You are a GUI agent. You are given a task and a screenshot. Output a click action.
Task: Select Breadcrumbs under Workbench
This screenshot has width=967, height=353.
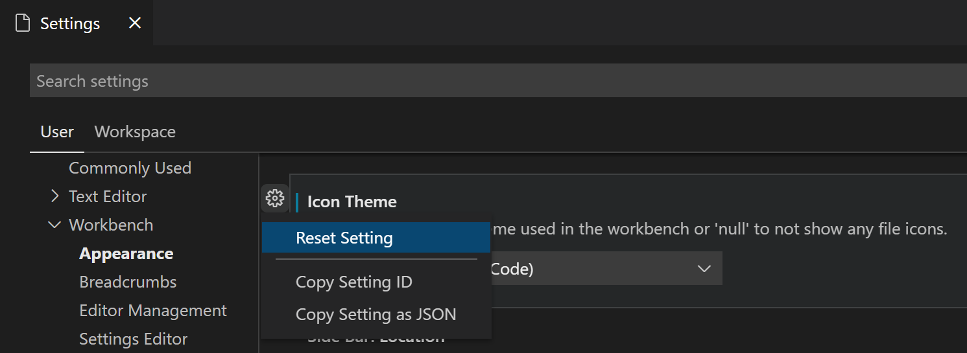[128, 282]
